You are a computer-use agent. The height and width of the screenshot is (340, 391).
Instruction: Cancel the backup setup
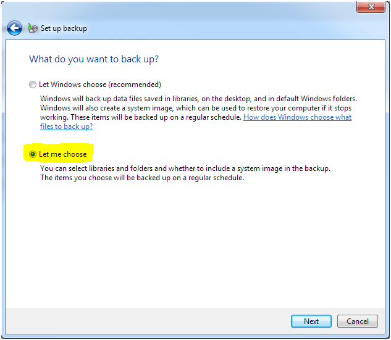[358, 321]
